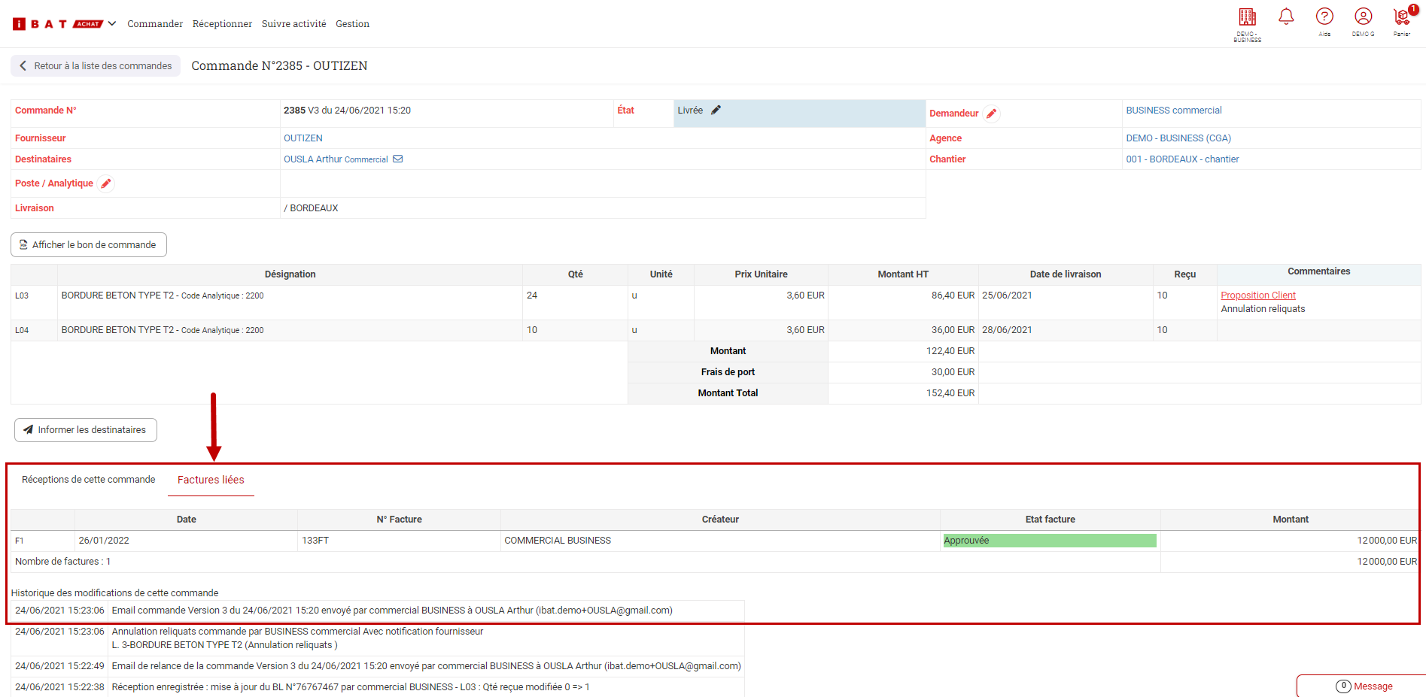Viewport: 1426px width, 697px height.
Task: Edit Poste / Analytique with pencil icon
Action: click(x=106, y=183)
